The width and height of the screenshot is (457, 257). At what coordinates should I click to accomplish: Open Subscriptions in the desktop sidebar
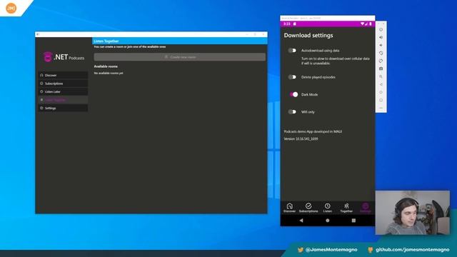(x=63, y=84)
